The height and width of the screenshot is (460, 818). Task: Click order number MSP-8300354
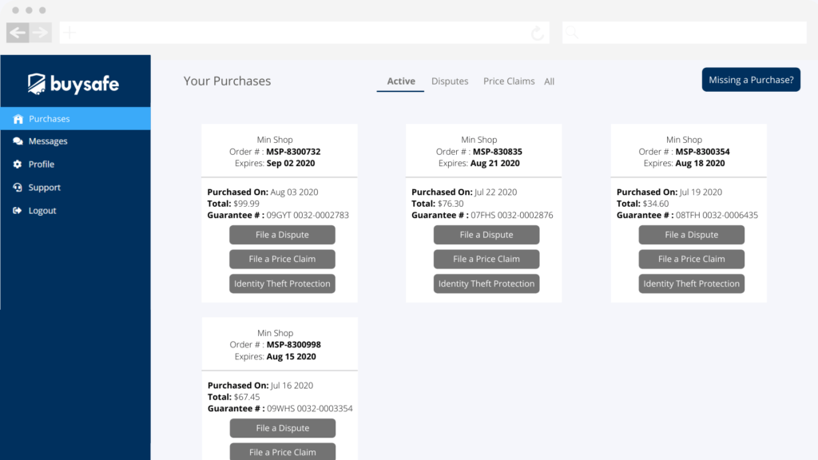(703, 152)
